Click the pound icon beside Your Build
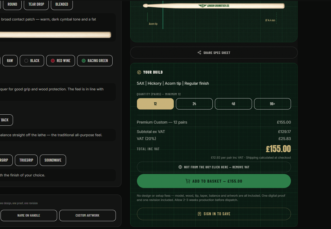 [139, 72]
